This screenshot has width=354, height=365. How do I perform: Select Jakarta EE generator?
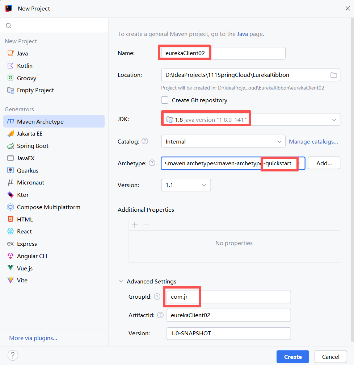(x=54, y=134)
